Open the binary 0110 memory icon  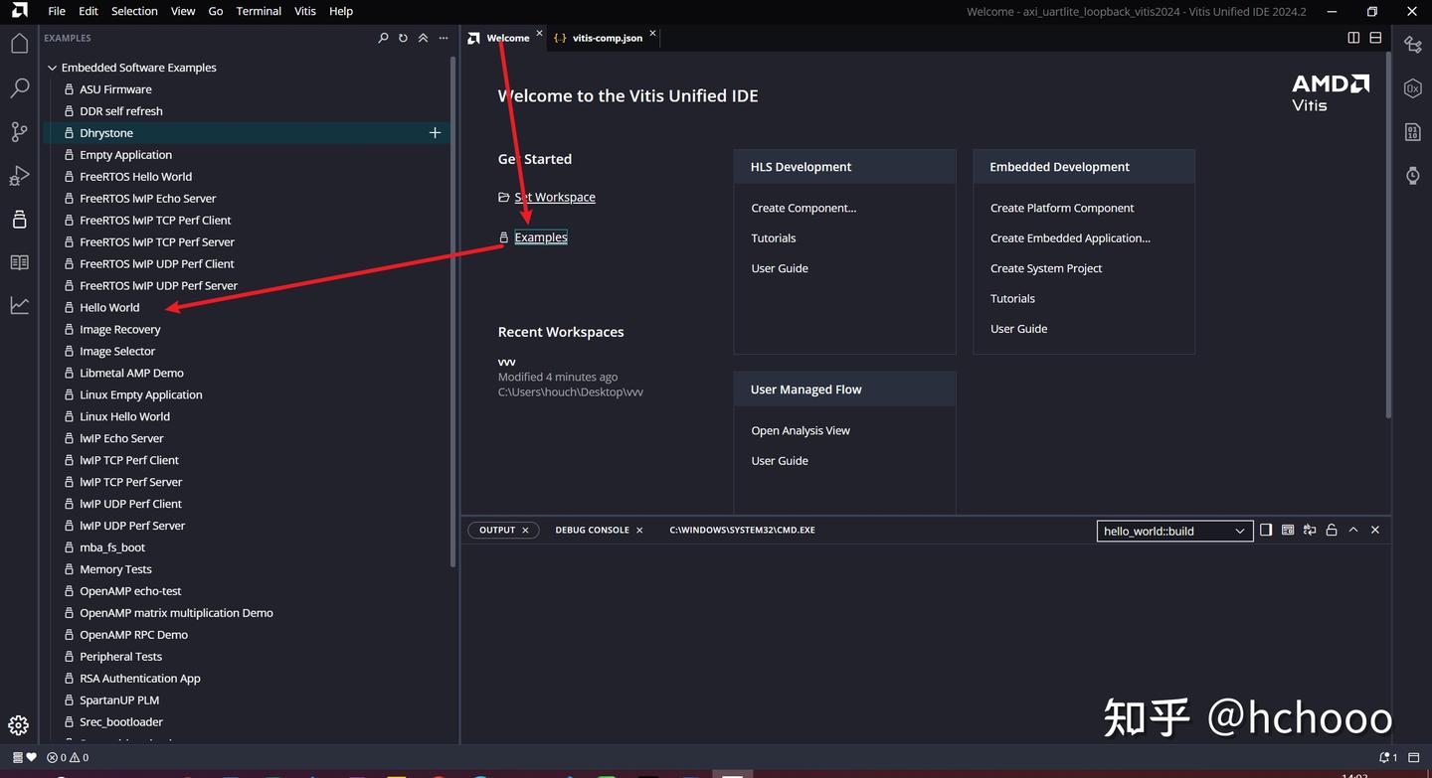pos(1412,131)
